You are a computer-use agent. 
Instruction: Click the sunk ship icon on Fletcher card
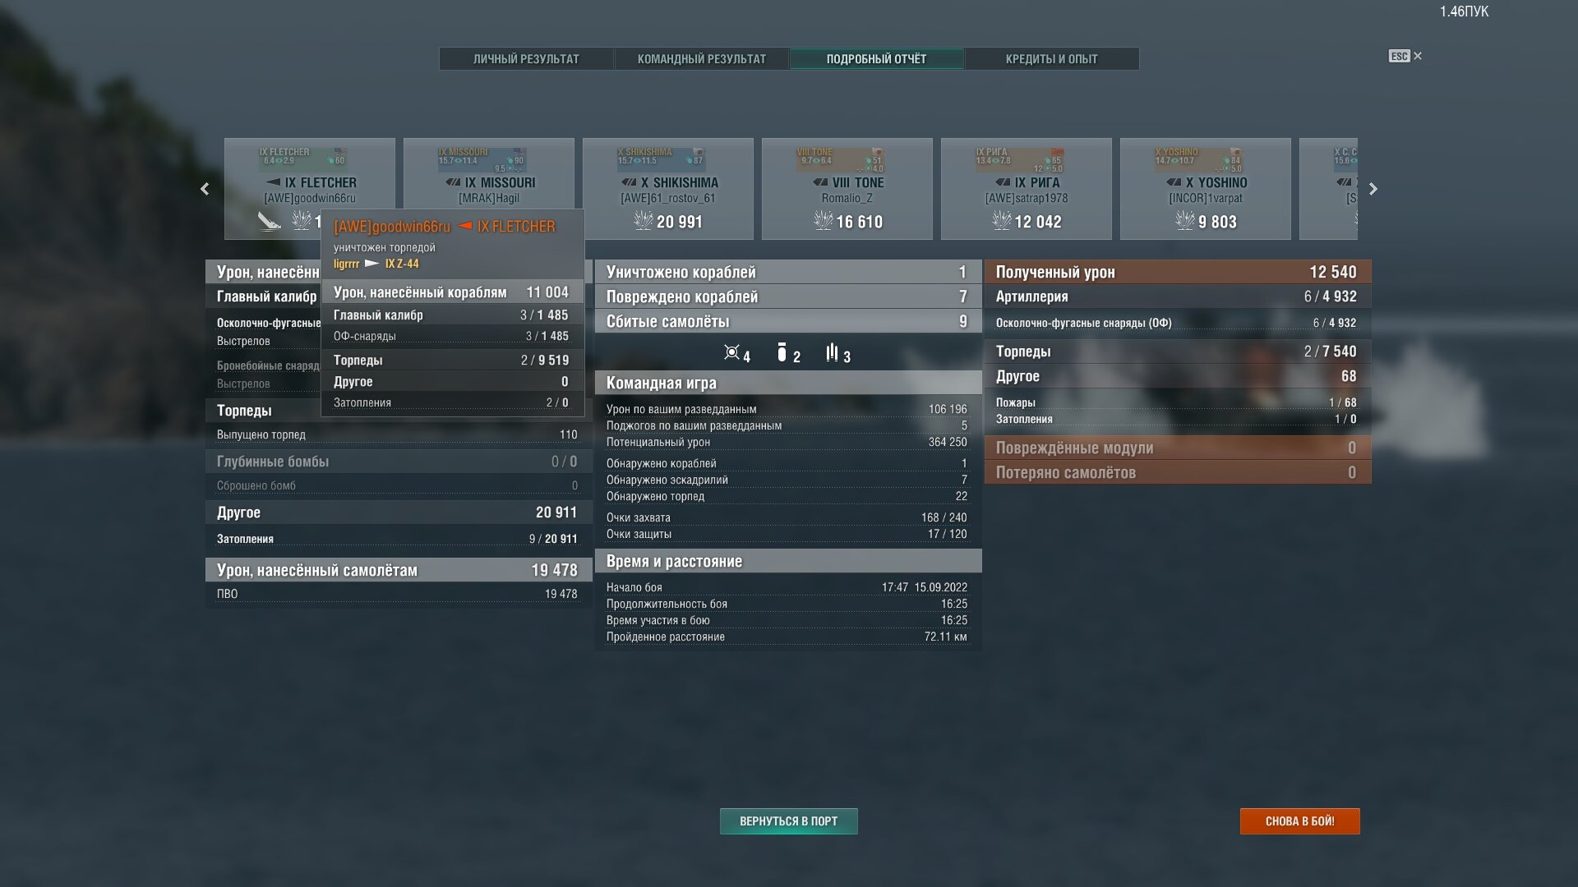coord(269,221)
